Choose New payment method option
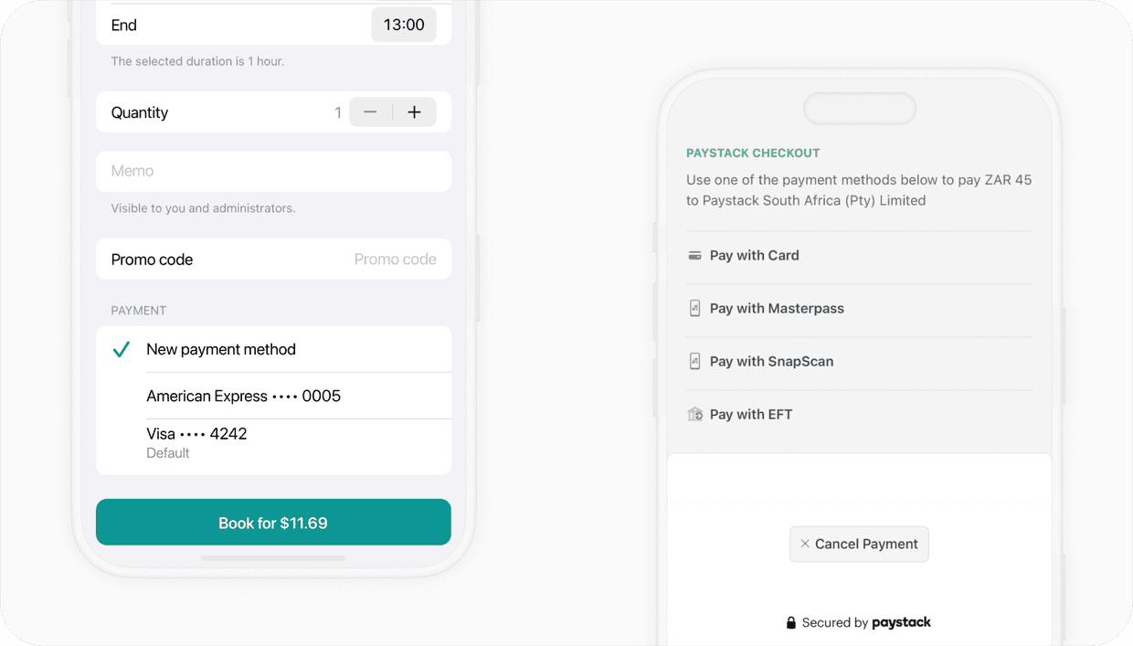This screenshot has width=1133, height=646. tap(221, 349)
